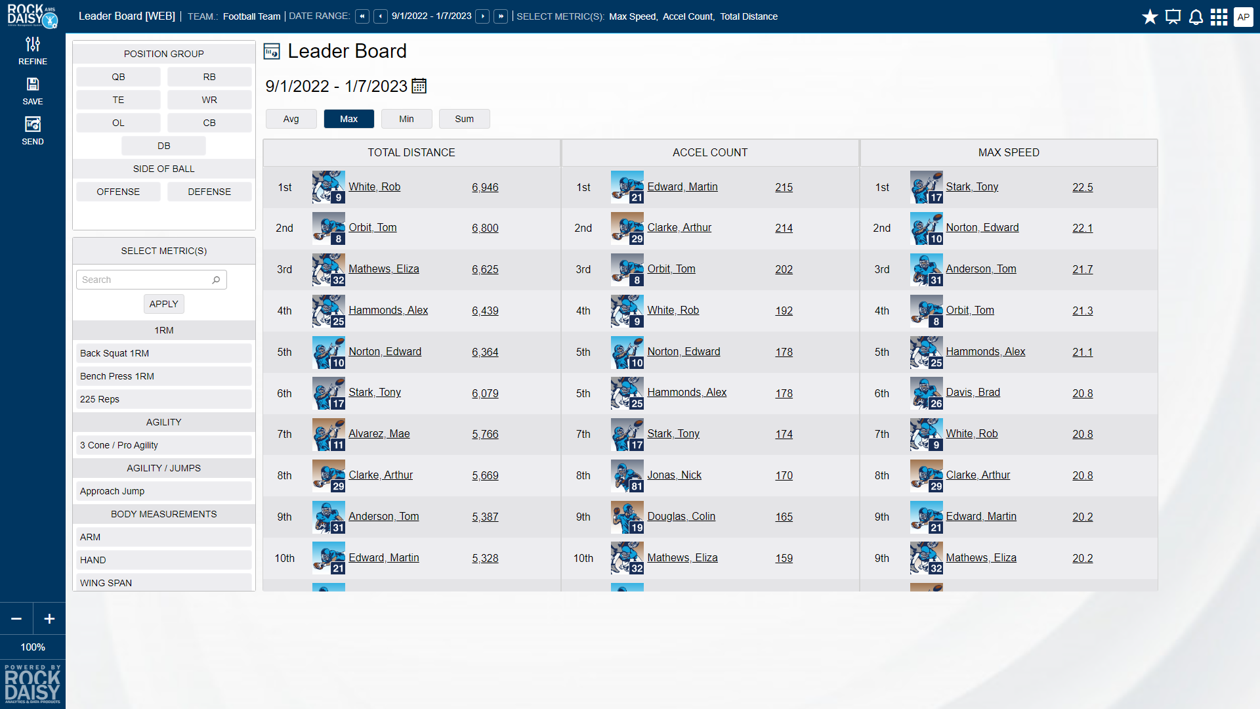Click the Save floppy disk icon

coord(33,85)
